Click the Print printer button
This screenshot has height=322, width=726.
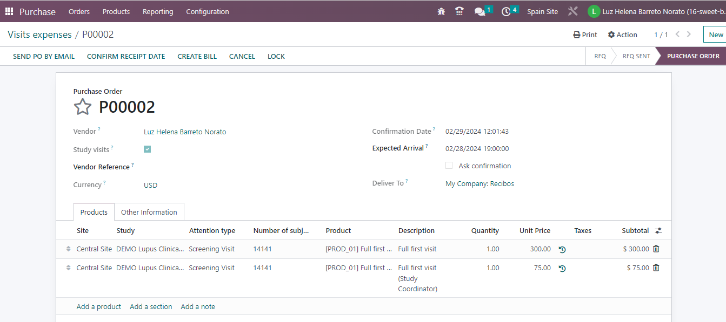click(585, 35)
